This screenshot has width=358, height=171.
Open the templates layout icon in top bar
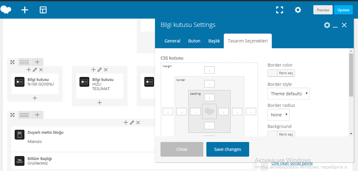pyautogui.click(x=43, y=10)
